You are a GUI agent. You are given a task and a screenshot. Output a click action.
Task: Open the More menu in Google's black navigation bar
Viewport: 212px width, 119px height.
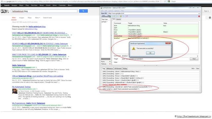coord(70,5)
